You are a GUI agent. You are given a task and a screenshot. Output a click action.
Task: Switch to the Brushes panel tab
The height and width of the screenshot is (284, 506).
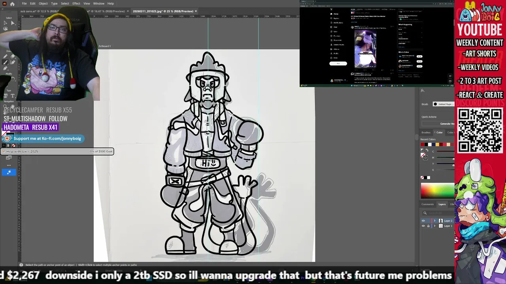426,133
